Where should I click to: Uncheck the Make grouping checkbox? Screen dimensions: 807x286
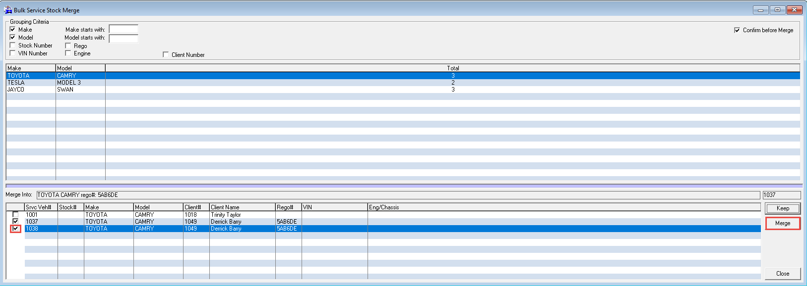point(13,29)
